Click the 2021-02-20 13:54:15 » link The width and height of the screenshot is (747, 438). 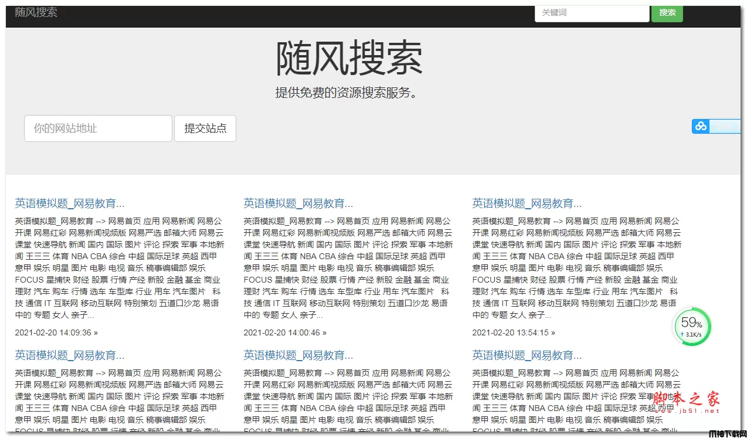pos(514,332)
